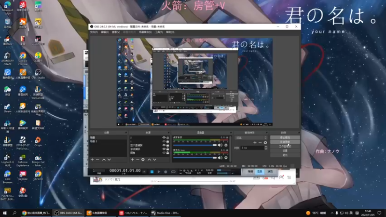Screen dimensions: 386x217
Task: Open the File menu in OBS
Action: (94, 32)
